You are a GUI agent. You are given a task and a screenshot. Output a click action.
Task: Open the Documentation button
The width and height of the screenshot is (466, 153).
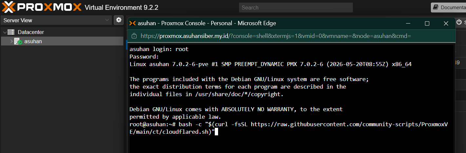tap(448, 7)
